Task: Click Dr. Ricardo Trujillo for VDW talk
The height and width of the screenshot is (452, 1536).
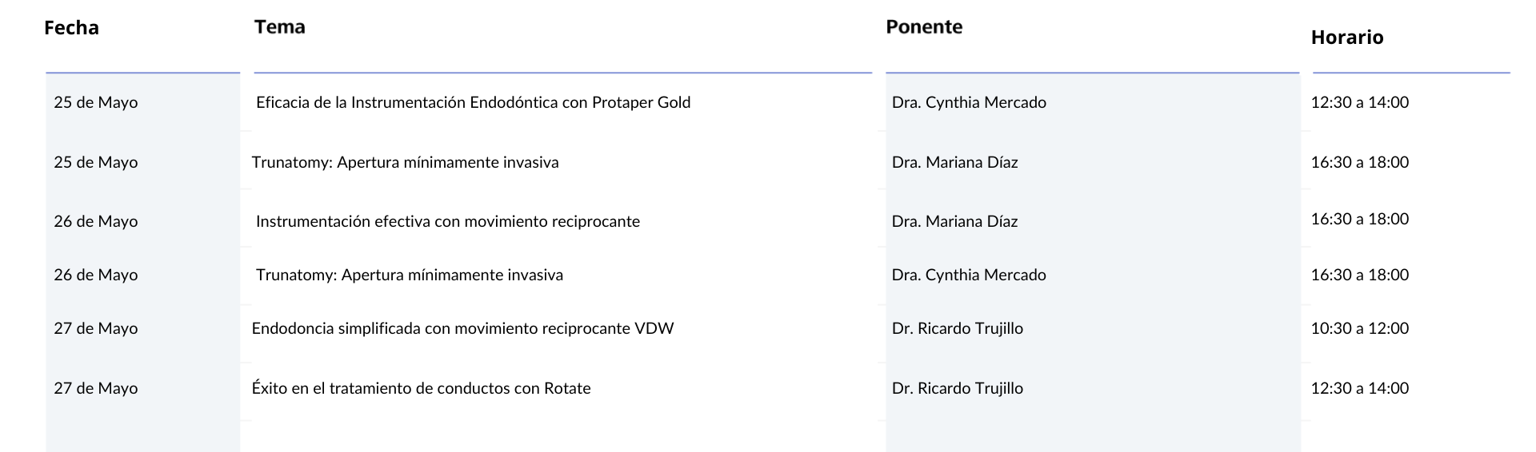Action: 958,328
